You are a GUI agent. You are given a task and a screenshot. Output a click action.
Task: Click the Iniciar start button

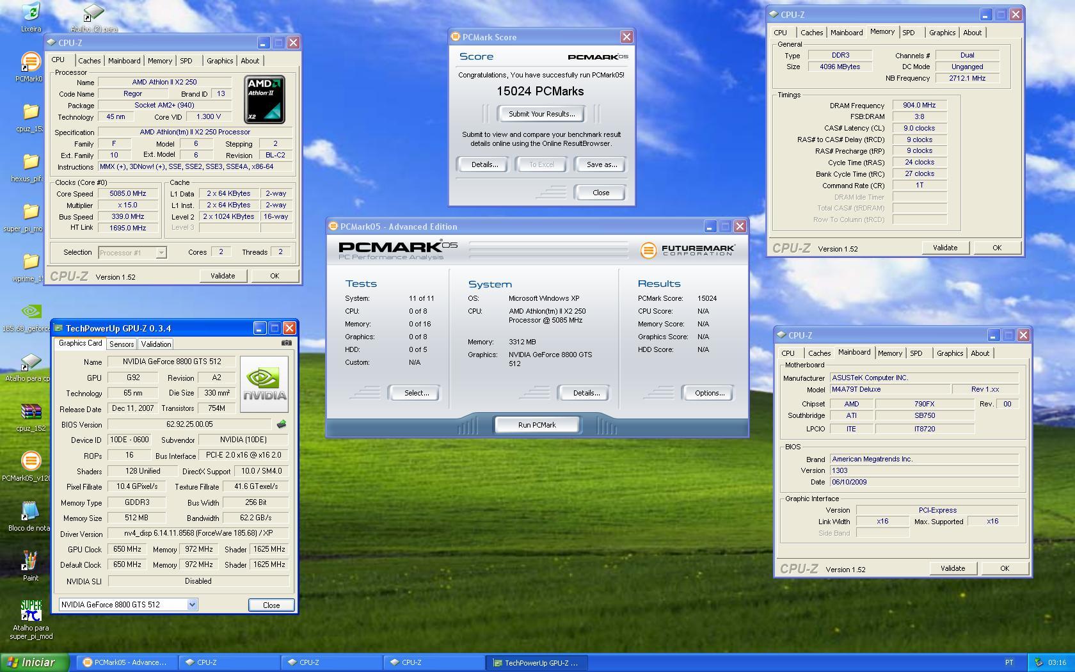[36, 662]
